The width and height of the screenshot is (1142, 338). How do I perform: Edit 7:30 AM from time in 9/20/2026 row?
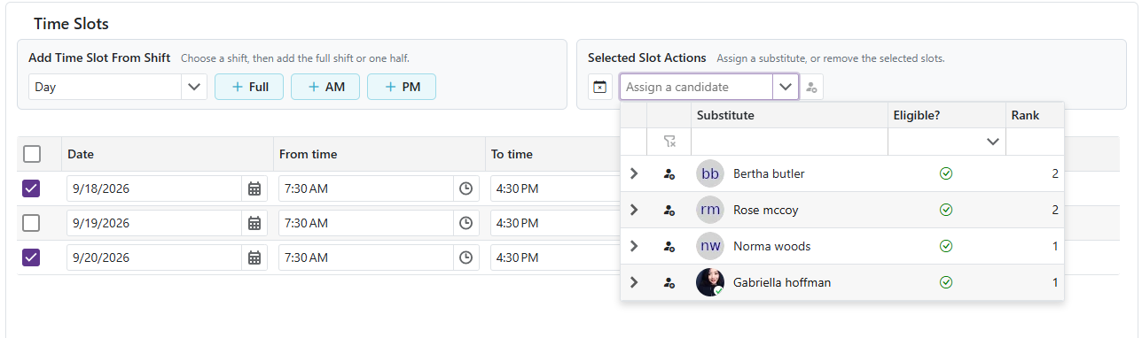pyautogui.click(x=366, y=257)
